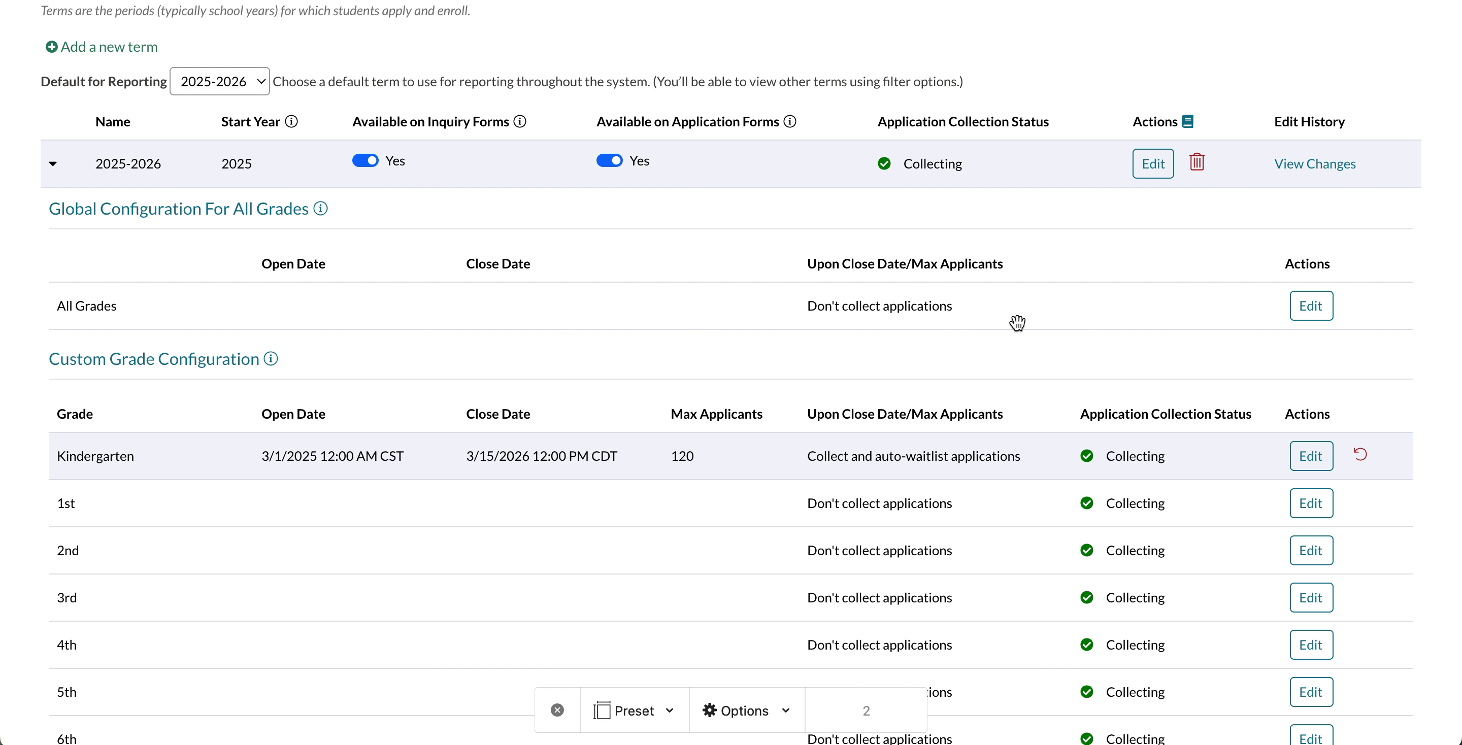Close the floating toolbar with X icon
The width and height of the screenshot is (1462, 745).
[x=557, y=710]
